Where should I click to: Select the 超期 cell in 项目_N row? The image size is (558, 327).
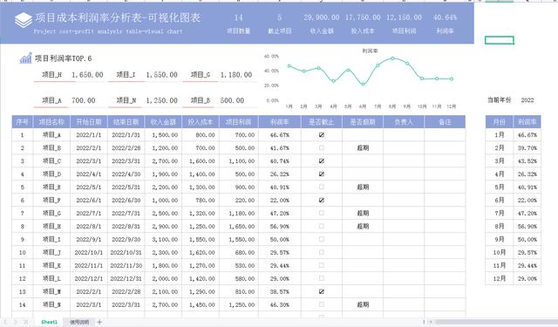click(x=363, y=304)
